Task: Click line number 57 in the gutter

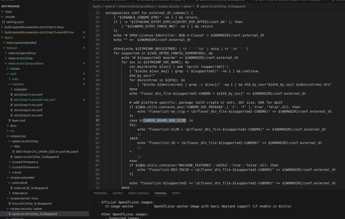Action: pos(97,120)
